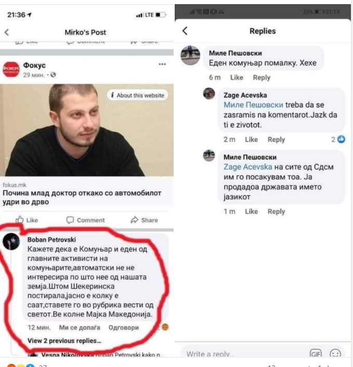The width and height of the screenshot is (353, 367).
Task: Open About this website info
Action: click(x=138, y=95)
